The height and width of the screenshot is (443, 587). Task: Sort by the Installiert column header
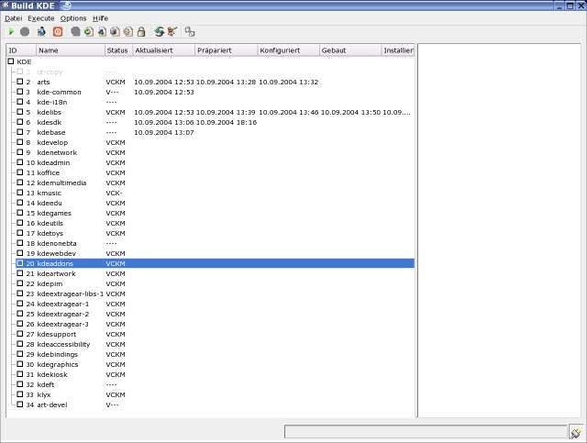tap(398, 50)
